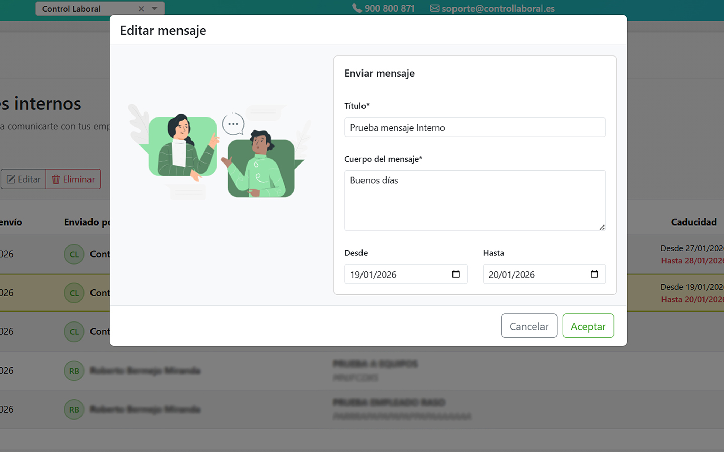Click the RB avatar in fourth row
Screen dimensions: 724x452
pyautogui.click(x=74, y=371)
